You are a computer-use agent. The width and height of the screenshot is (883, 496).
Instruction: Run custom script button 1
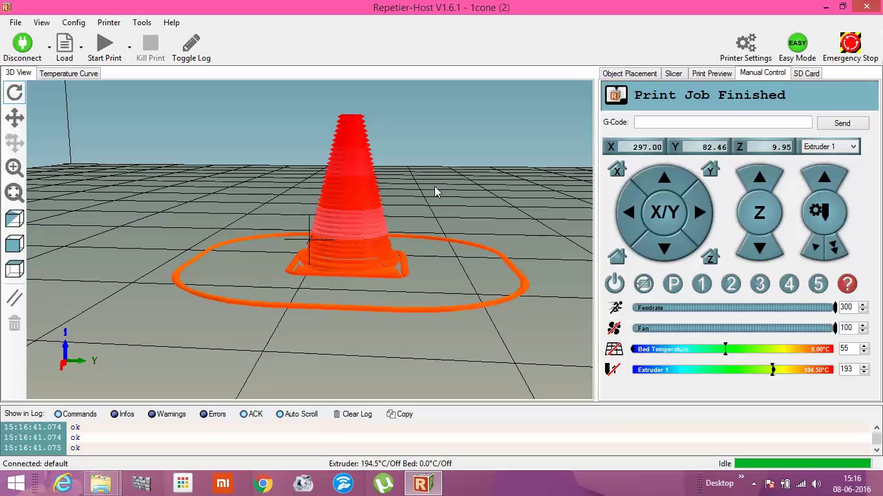point(702,284)
